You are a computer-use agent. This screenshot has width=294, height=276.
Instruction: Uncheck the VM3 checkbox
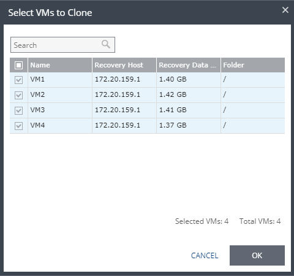pos(18,110)
